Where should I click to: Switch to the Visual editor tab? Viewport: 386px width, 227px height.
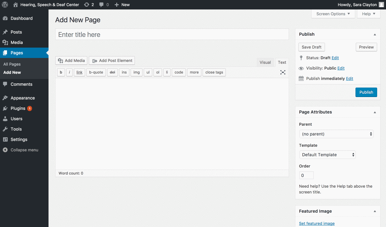tap(265, 62)
